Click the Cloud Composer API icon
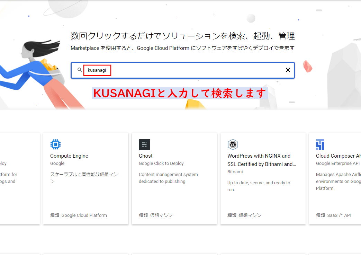Viewport: 361px width, 255px height. 320,144
